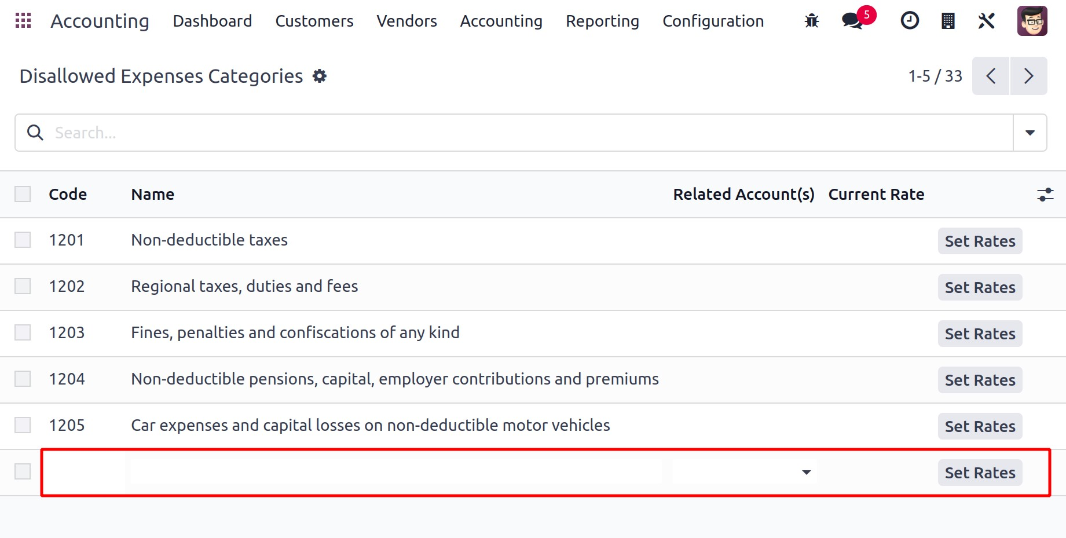Open the Related Account dropdown in new row

pyautogui.click(x=806, y=473)
